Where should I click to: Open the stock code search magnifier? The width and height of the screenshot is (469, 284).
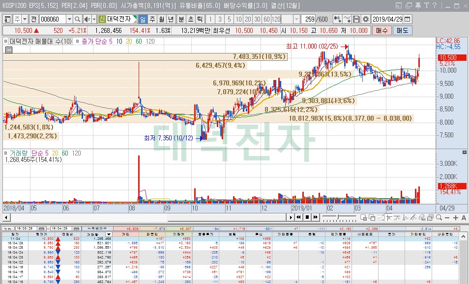pyautogui.click(x=78, y=20)
